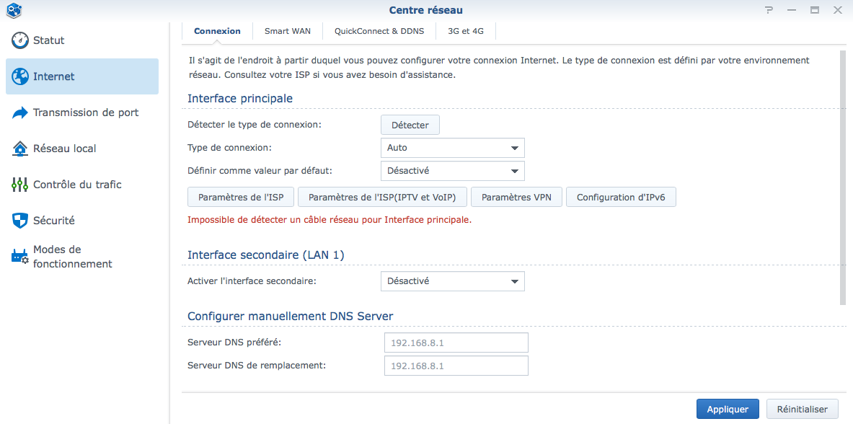Image resolution: width=853 pixels, height=424 pixels.
Task: Select the Internet globe icon
Action: click(x=20, y=76)
